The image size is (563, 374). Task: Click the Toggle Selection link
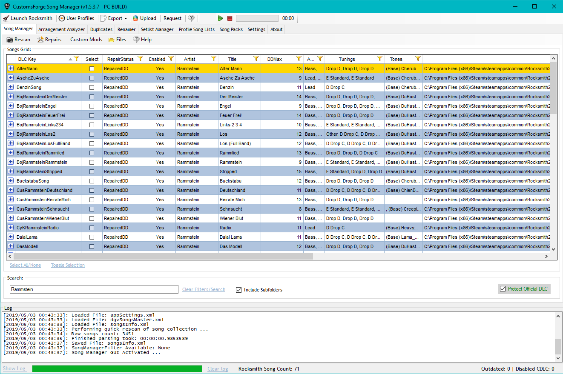coord(67,265)
